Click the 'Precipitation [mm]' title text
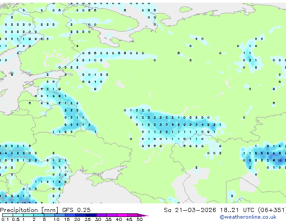Image resolution: width=286 pixels, height=221 pixels. click(x=29, y=210)
